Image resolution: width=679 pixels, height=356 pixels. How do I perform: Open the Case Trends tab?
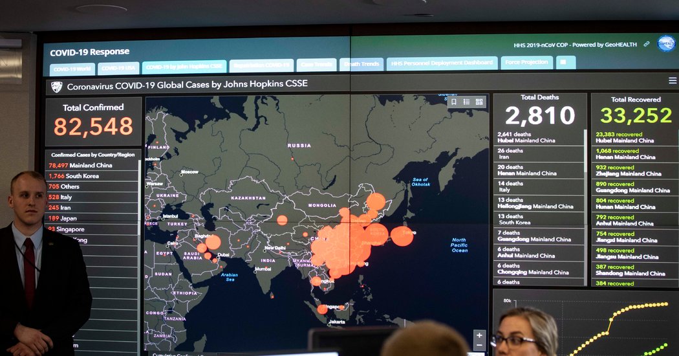click(x=317, y=65)
